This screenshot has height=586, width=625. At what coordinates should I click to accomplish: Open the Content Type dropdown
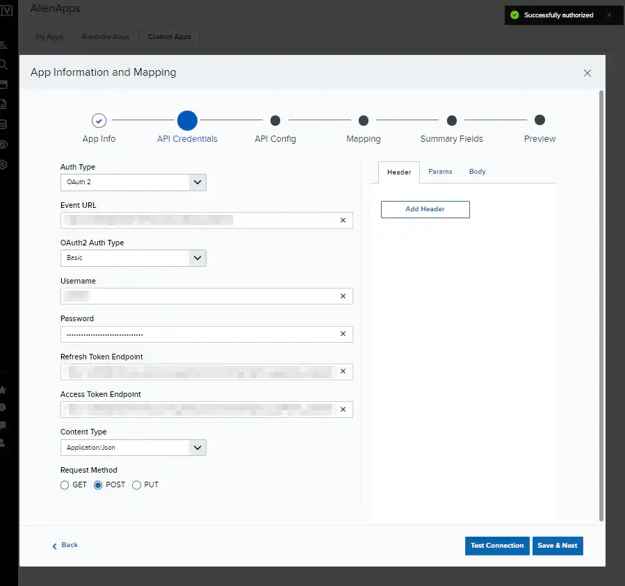click(133, 448)
